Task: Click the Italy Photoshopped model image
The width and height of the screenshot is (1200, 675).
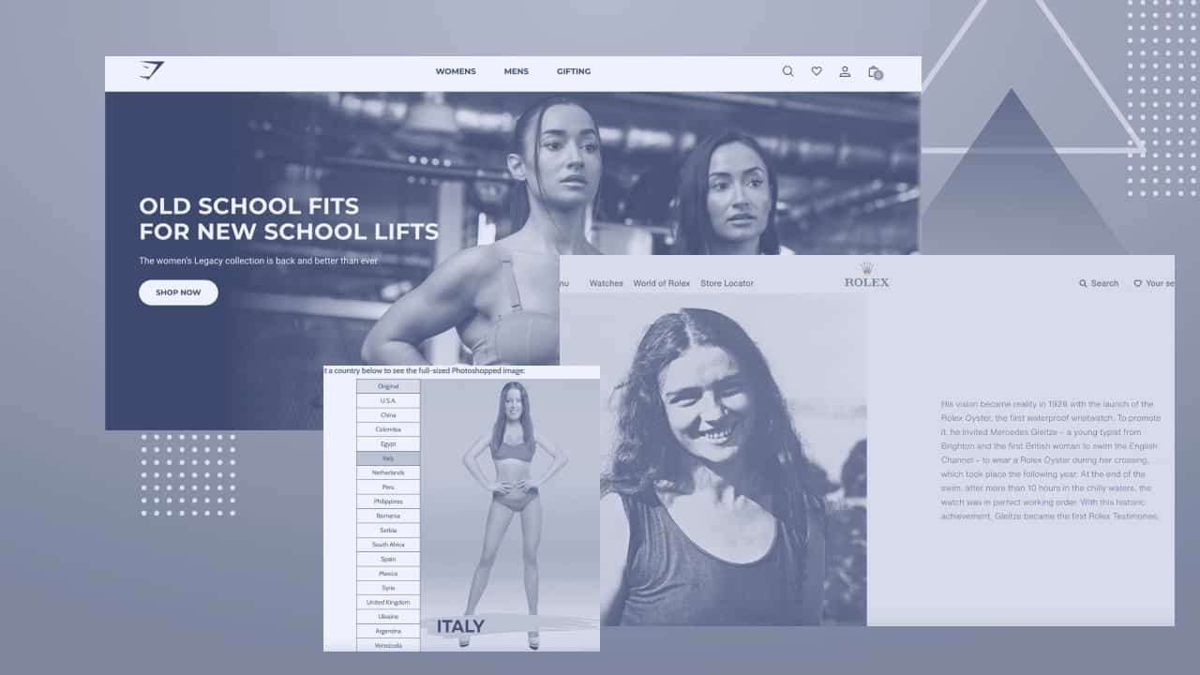Action: point(510,515)
